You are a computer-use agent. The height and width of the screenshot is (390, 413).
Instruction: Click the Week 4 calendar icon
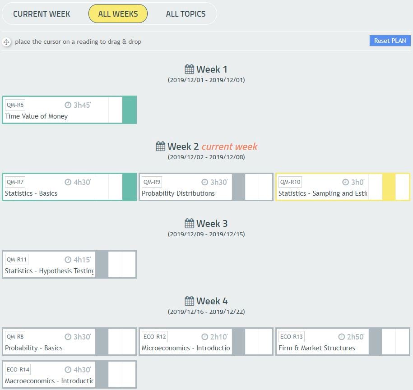pyautogui.click(x=190, y=301)
